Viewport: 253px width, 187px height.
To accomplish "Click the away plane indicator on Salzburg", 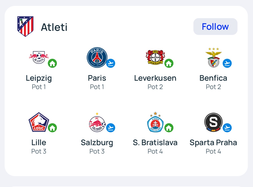I will [111, 128].
